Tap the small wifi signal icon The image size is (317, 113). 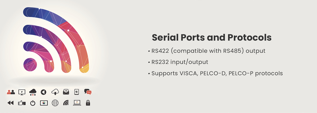66,103
